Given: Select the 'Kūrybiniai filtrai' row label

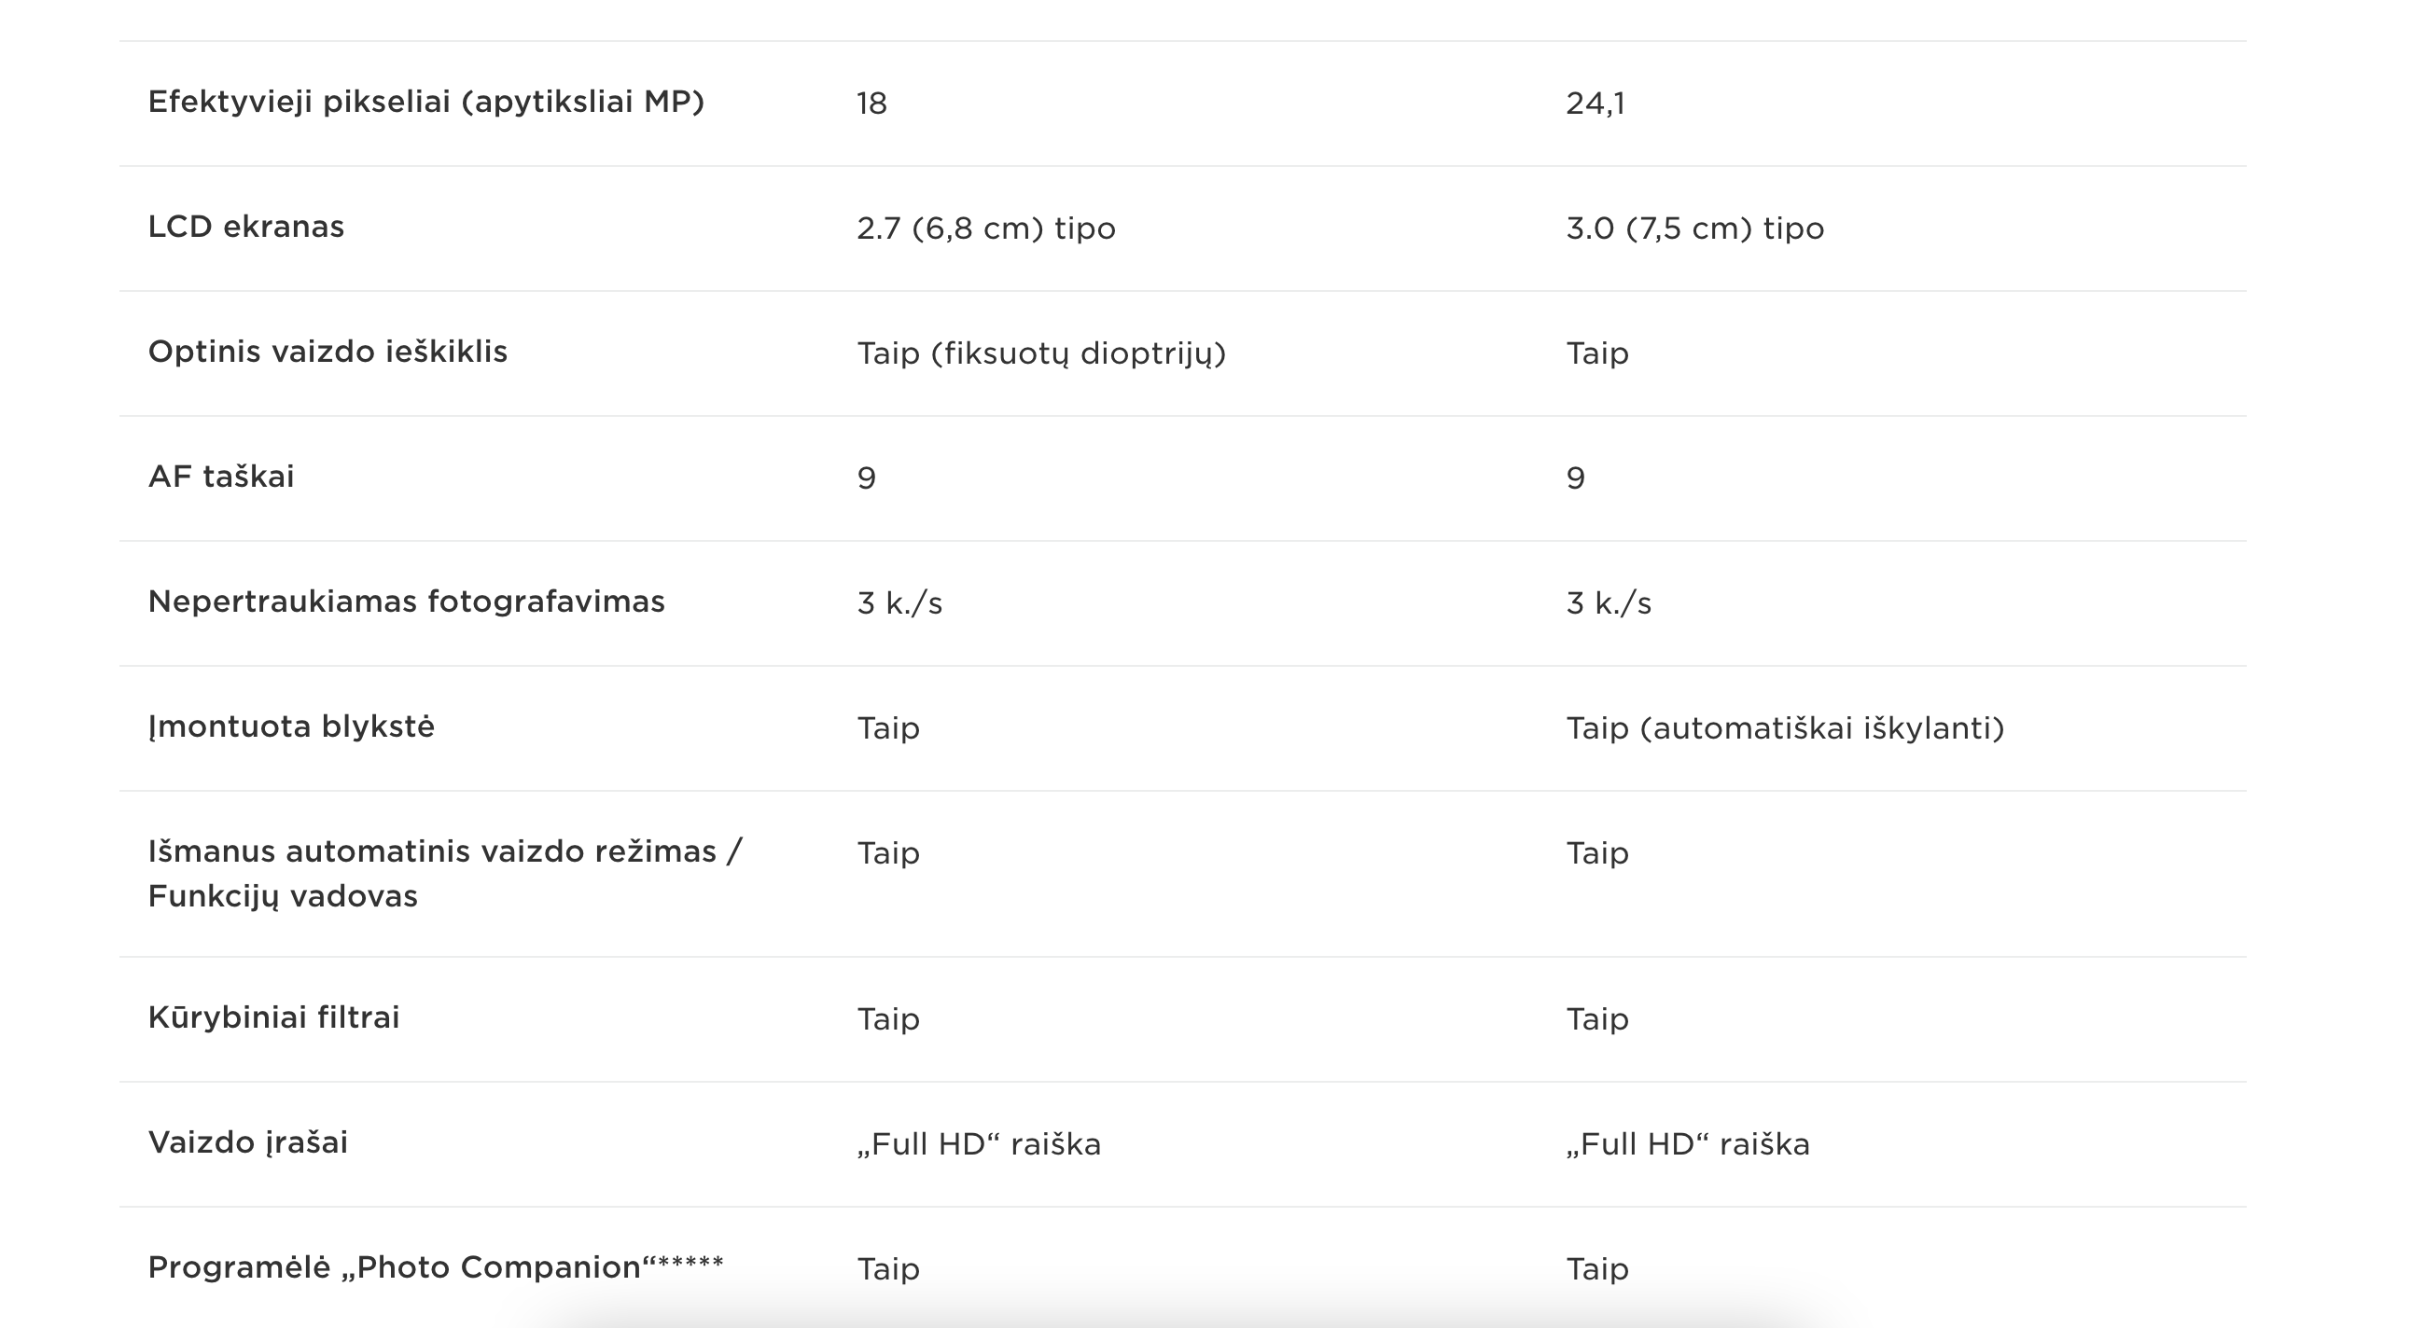Looking at the screenshot, I should [x=273, y=1017].
